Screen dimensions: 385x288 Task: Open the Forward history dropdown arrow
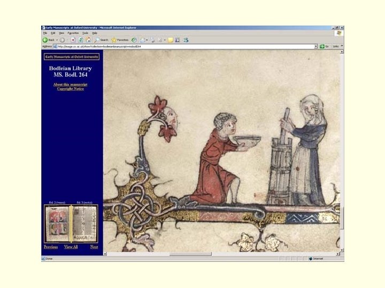click(67, 40)
